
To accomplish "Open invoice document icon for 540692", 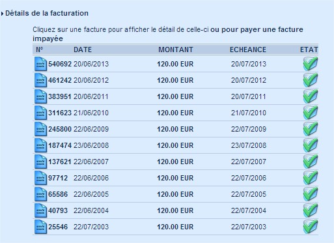I will pyautogui.click(x=40, y=64).
